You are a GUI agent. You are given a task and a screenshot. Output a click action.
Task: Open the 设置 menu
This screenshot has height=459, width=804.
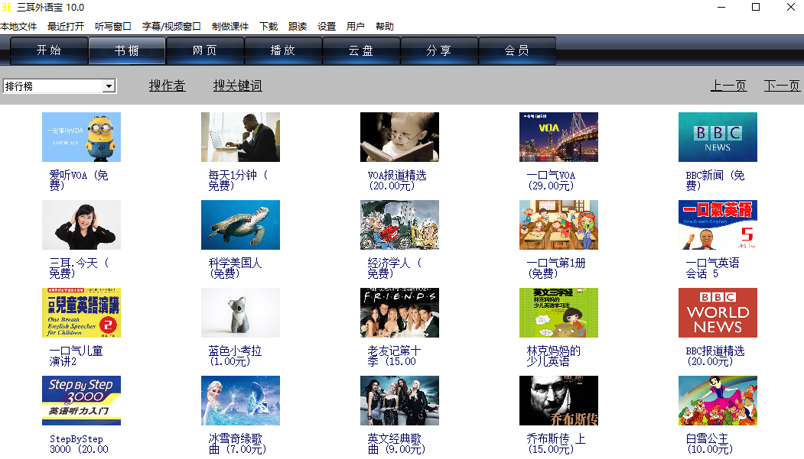pyautogui.click(x=326, y=27)
